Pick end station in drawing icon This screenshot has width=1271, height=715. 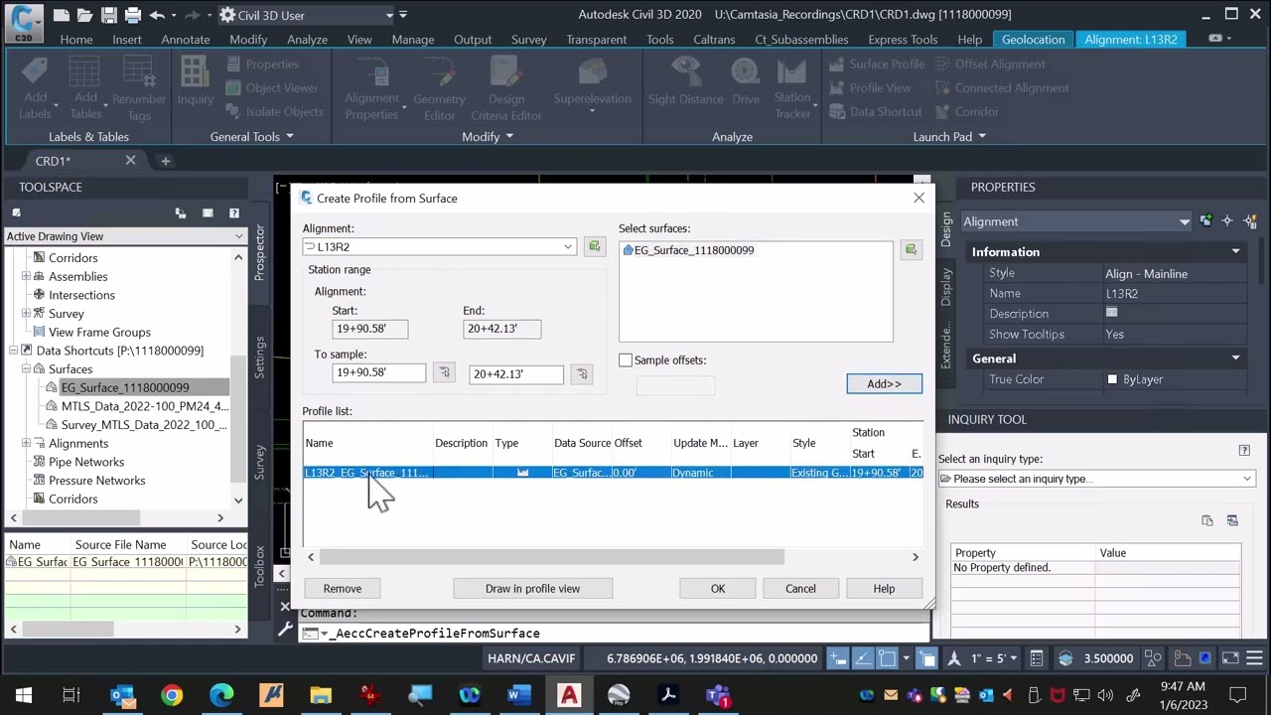pos(581,373)
